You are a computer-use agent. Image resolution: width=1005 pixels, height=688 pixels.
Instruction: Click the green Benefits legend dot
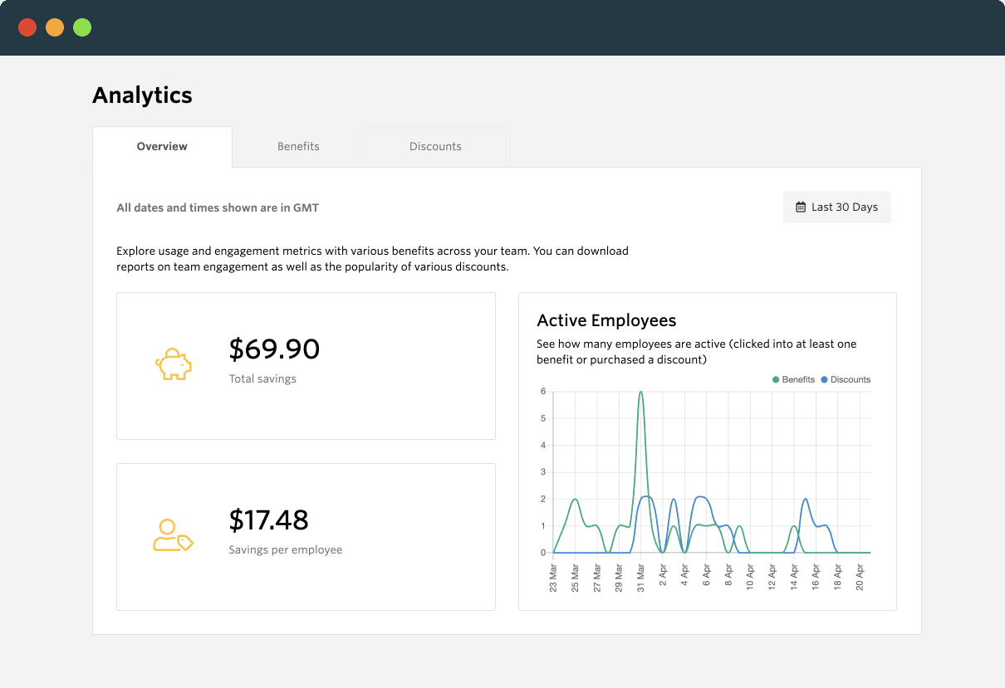click(776, 379)
